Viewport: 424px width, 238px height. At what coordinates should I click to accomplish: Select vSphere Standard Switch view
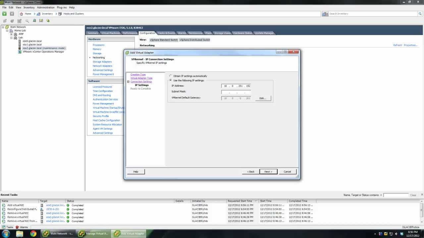point(164,40)
